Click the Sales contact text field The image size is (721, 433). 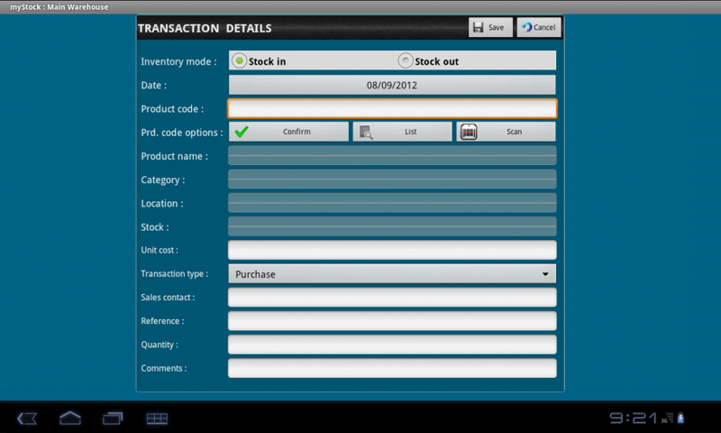coord(392,298)
